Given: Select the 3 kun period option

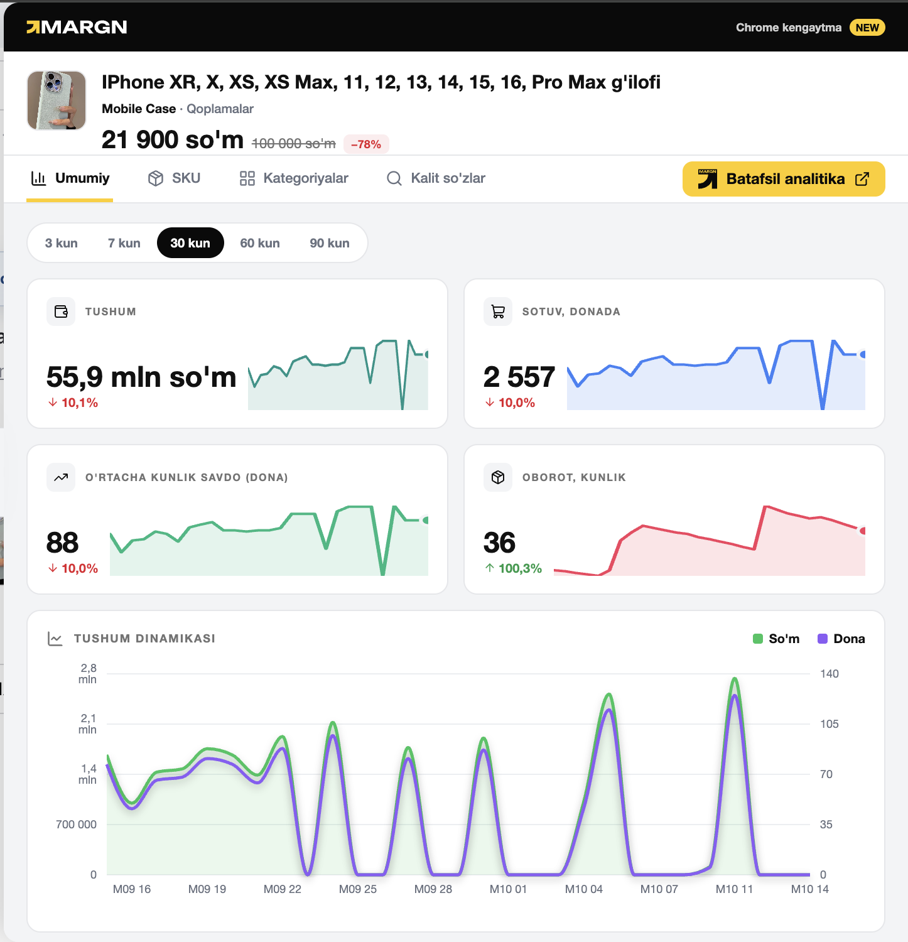Looking at the screenshot, I should click(x=62, y=243).
